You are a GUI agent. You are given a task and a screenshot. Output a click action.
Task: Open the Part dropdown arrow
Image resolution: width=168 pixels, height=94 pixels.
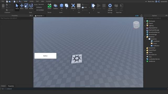click(61, 10)
